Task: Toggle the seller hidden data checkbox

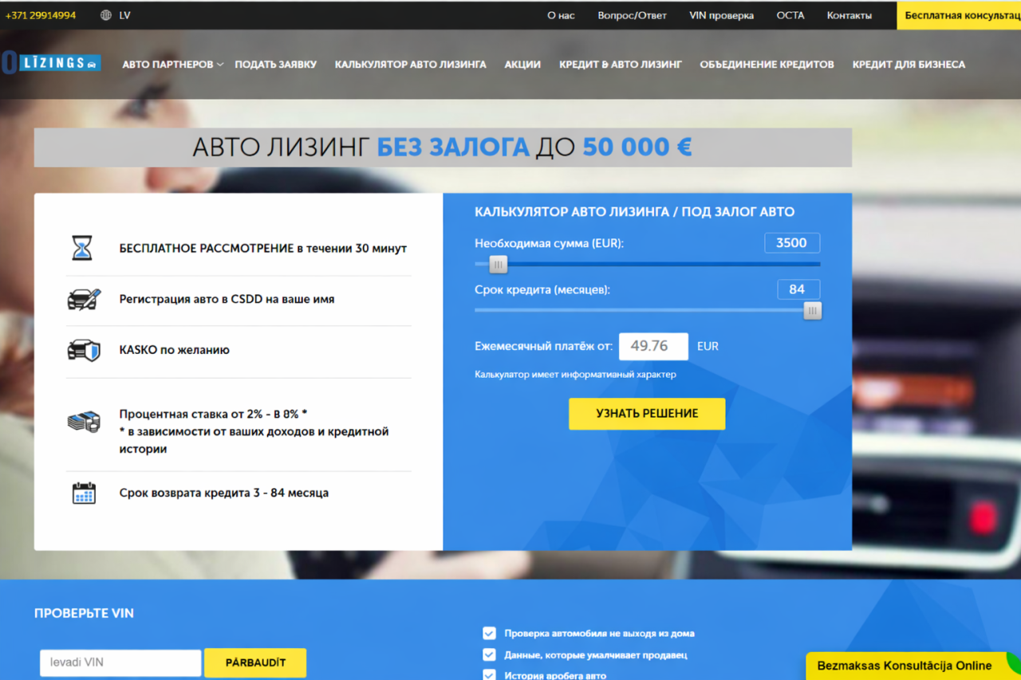Action: (x=489, y=654)
